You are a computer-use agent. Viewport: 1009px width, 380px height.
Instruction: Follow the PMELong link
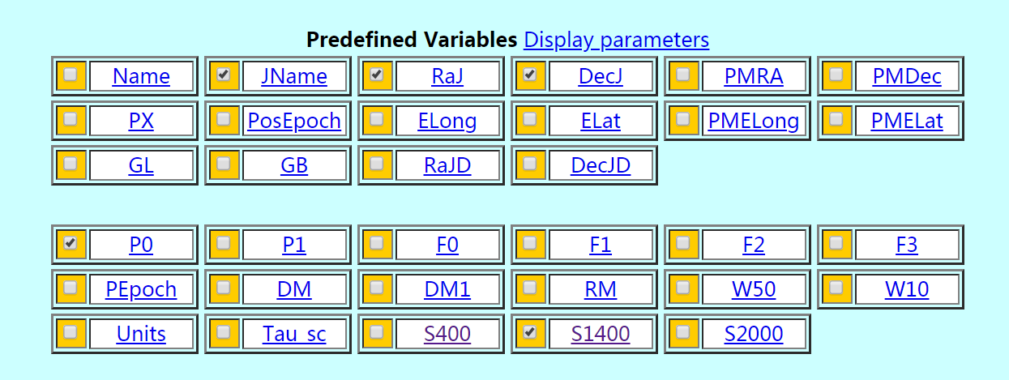(x=754, y=122)
